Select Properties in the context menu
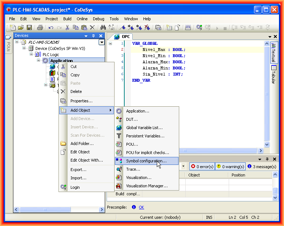The image size is (284, 226). pyautogui.click(x=81, y=101)
